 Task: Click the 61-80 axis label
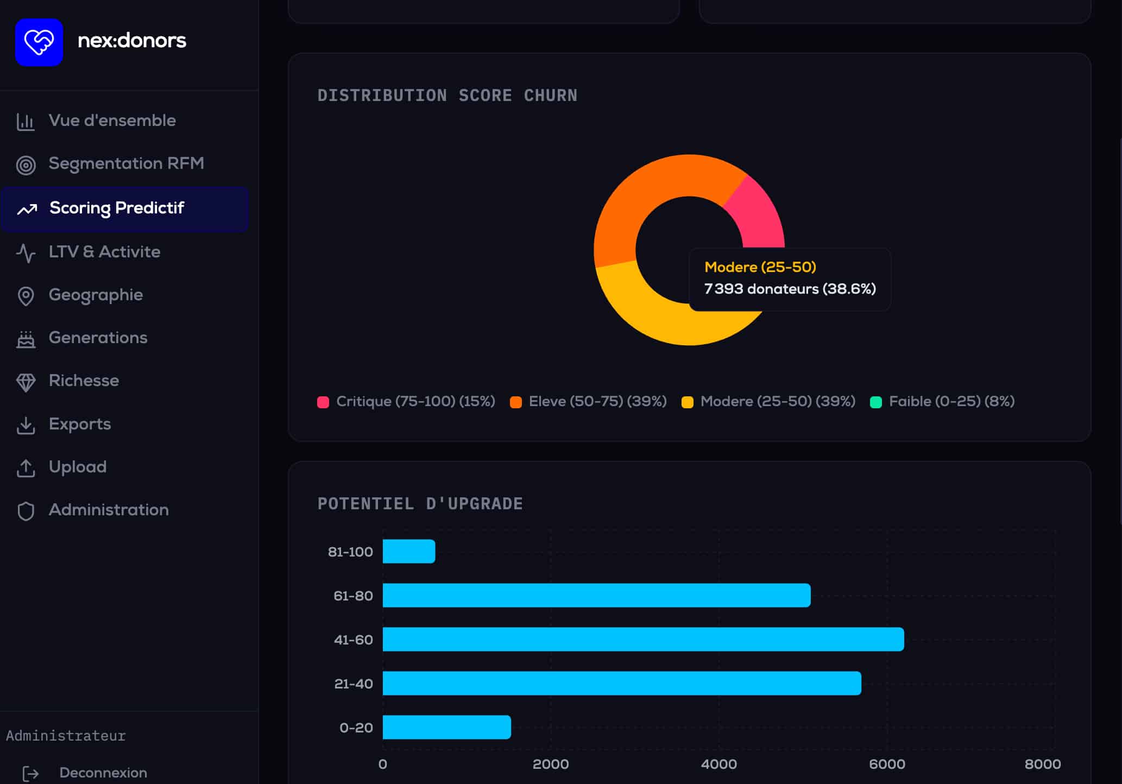[x=353, y=596]
